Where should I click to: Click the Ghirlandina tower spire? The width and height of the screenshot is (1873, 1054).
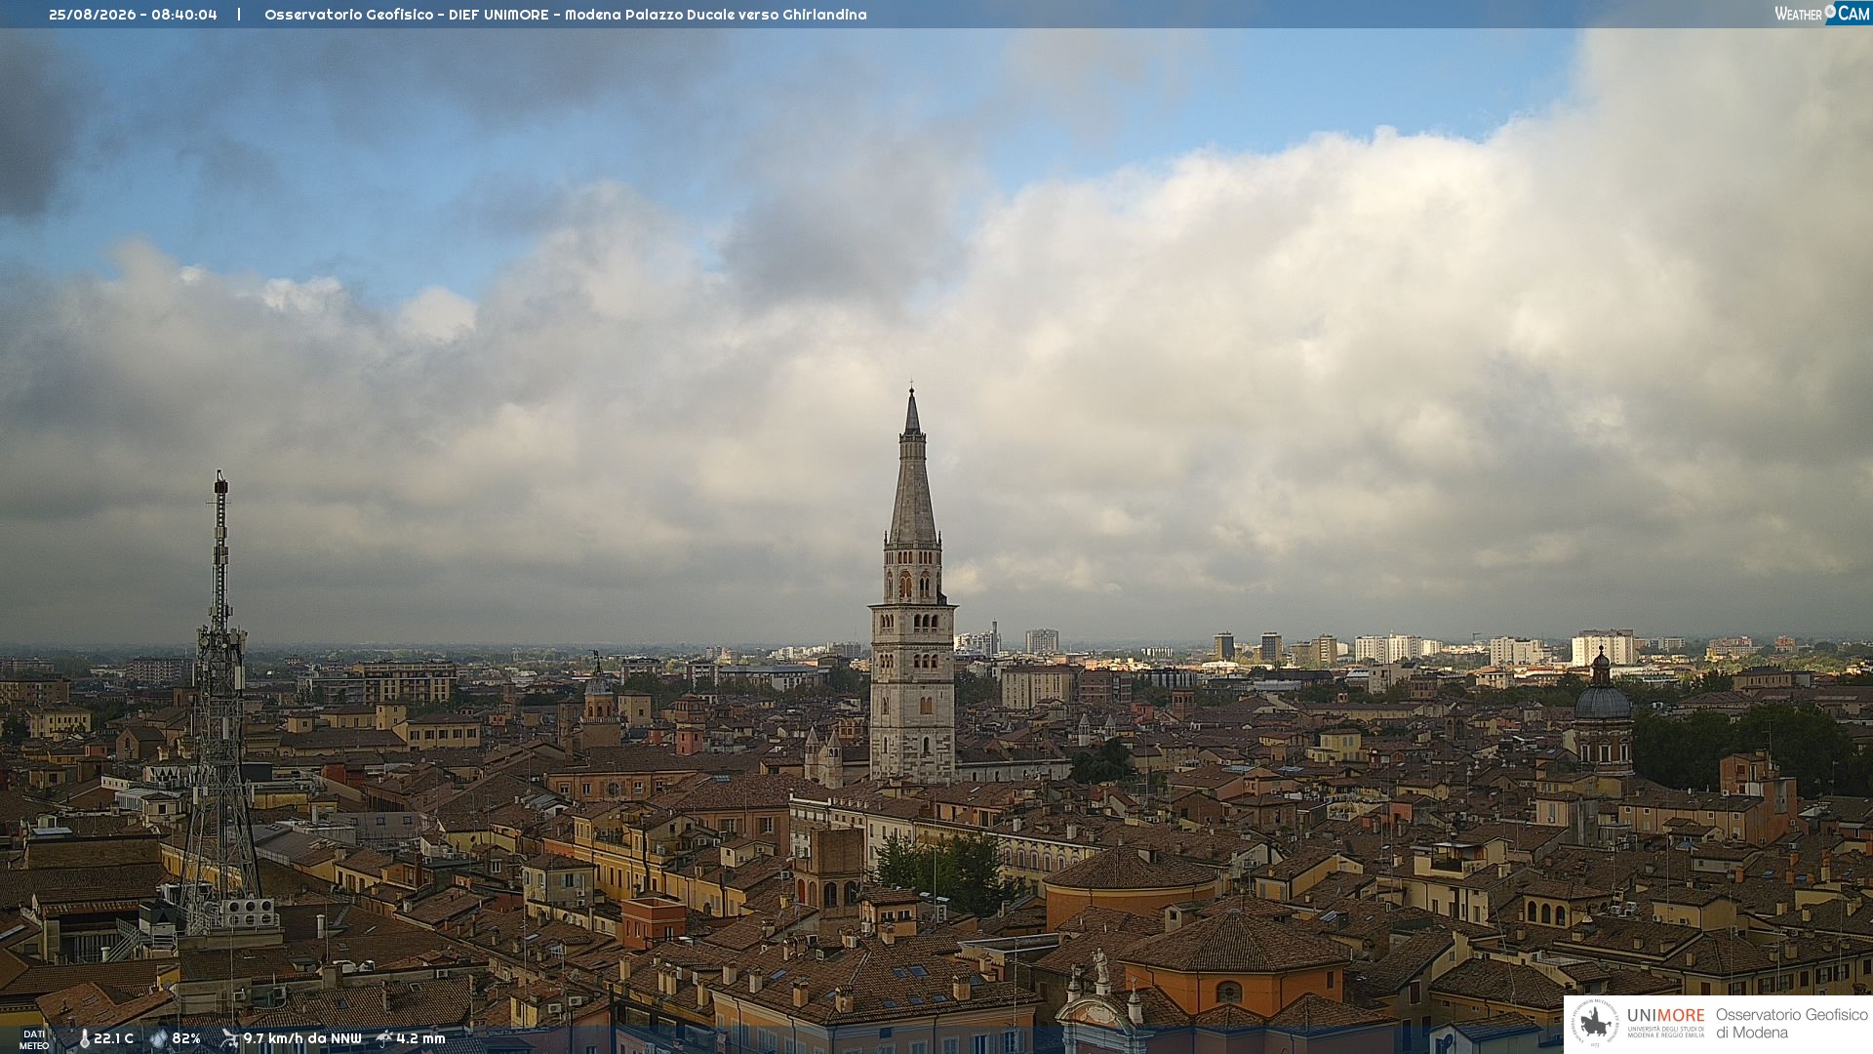click(912, 466)
